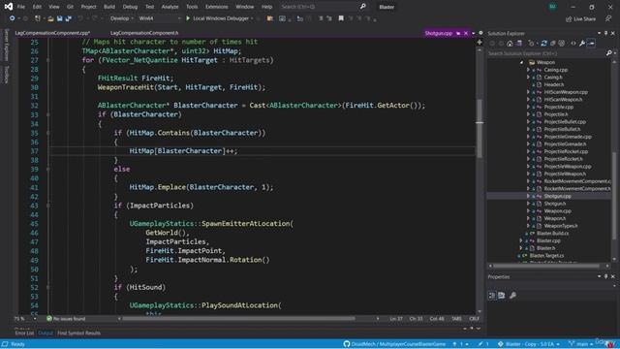
Task: Start debugging with the green play icon
Action: coord(188,18)
